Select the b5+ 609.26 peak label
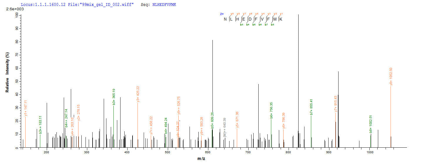422x165 pixels. pos(212,120)
